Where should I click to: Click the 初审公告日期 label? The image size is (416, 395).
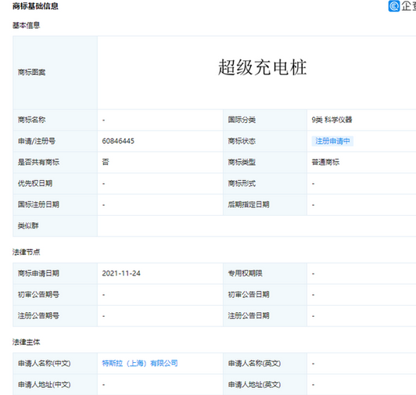(x=249, y=295)
